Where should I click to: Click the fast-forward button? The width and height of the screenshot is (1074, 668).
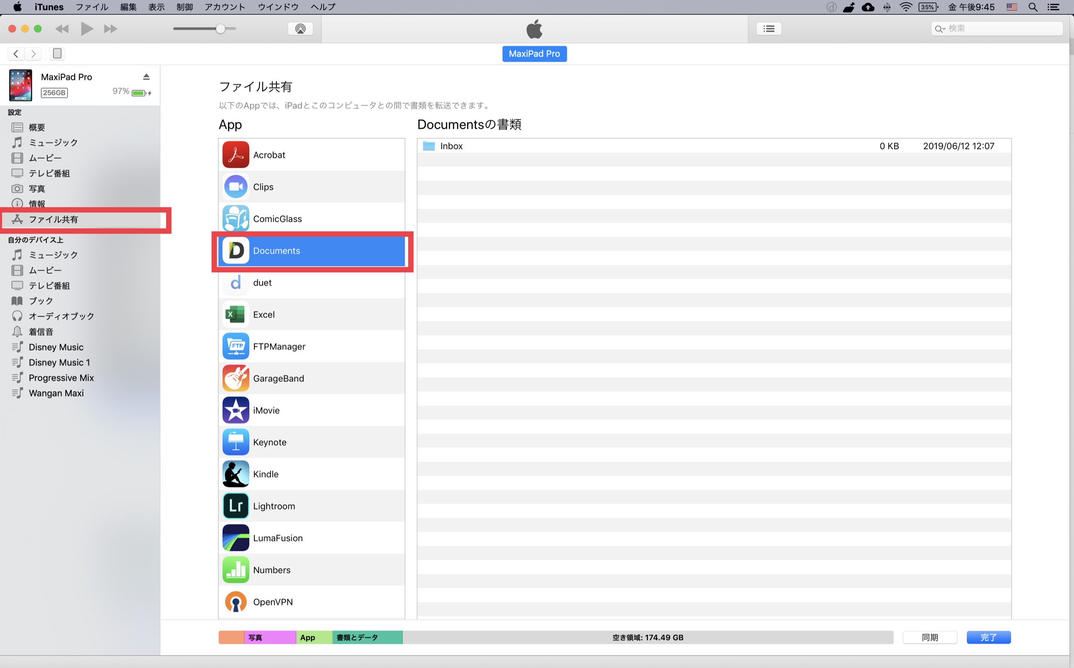110,29
